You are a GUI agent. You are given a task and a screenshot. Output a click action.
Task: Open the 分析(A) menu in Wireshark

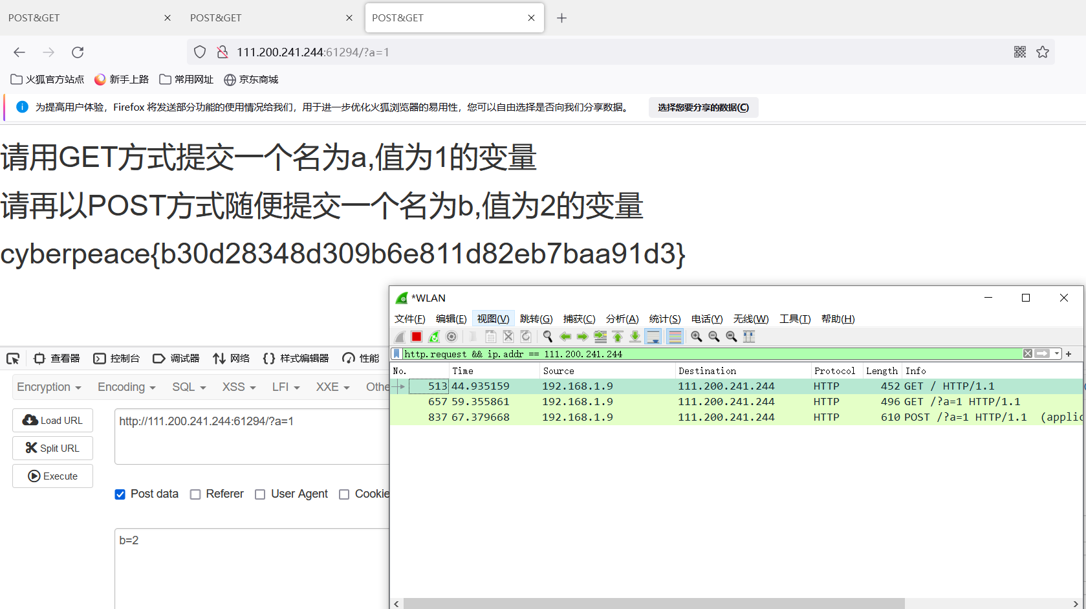click(622, 319)
